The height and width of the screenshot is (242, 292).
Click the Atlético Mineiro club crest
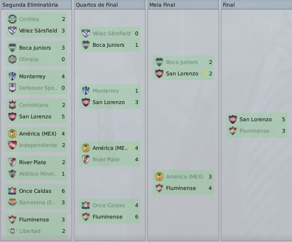(x=12, y=174)
